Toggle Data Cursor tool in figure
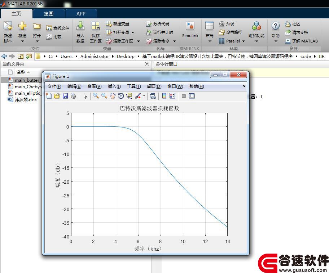Screen dimensions: 329x273 (x=129, y=96)
